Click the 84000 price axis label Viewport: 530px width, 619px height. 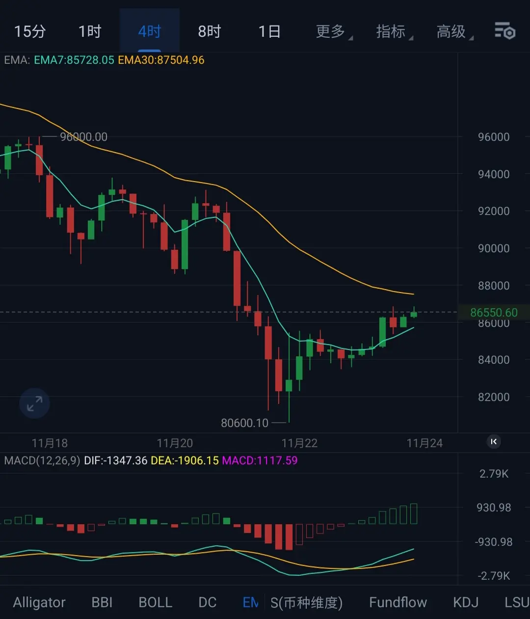click(x=494, y=360)
